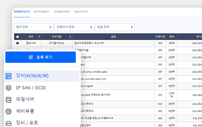The height and width of the screenshot is (127, 202).
Task: Click the 설명 column header
Action: click(x=113, y=37)
